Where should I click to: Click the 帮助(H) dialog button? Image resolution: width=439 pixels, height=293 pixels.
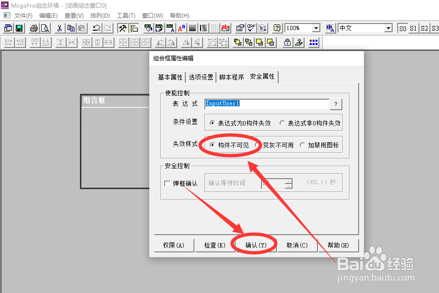tap(338, 246)
